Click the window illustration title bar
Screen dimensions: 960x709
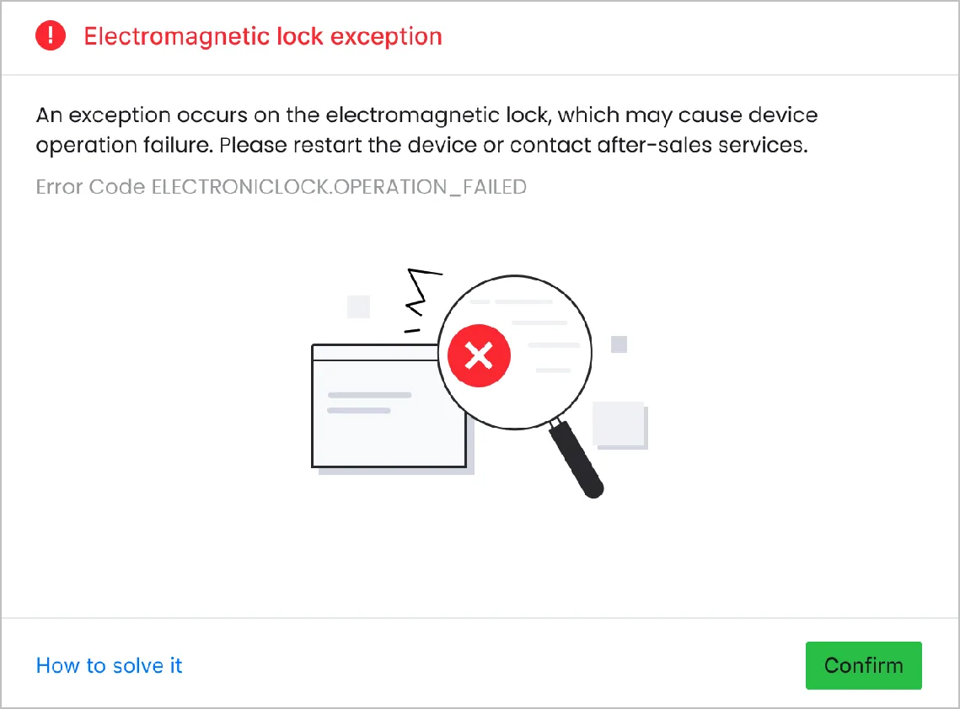pos(375,352)
